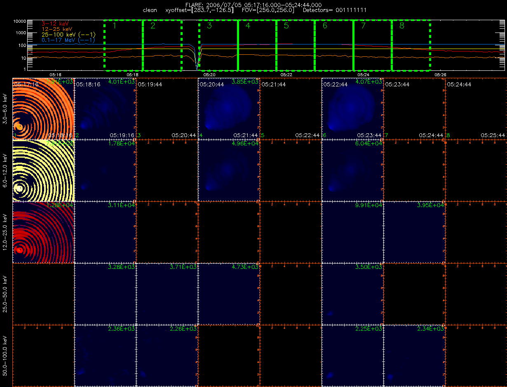Open the 3.0-6.0 keV image starting 05:22:44
The image size is (507, 387).
click(352, 109)
